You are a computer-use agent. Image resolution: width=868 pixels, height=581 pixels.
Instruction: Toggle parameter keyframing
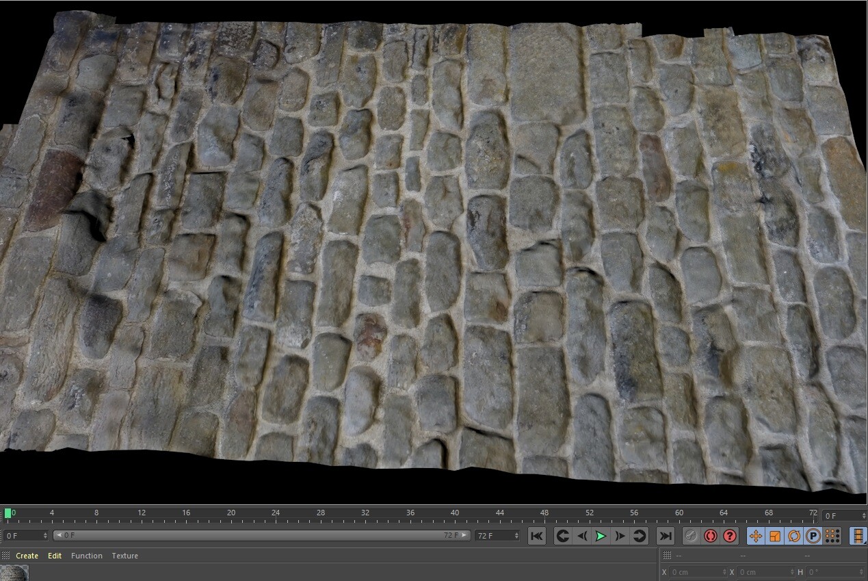[812, 537]
